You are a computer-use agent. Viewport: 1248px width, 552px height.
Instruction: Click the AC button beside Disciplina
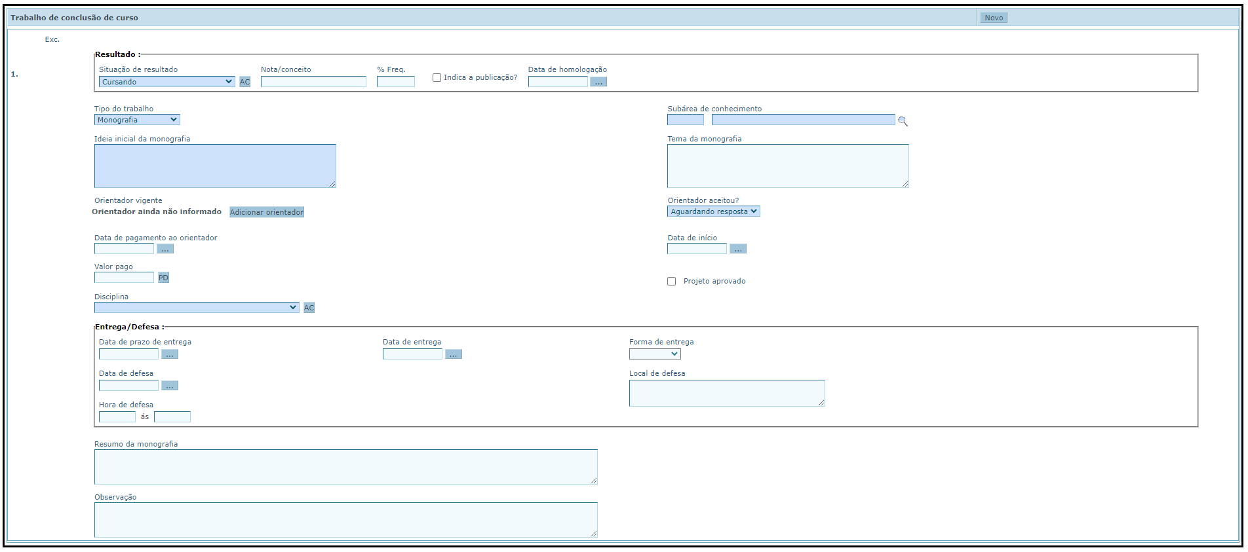pos(309,308)
